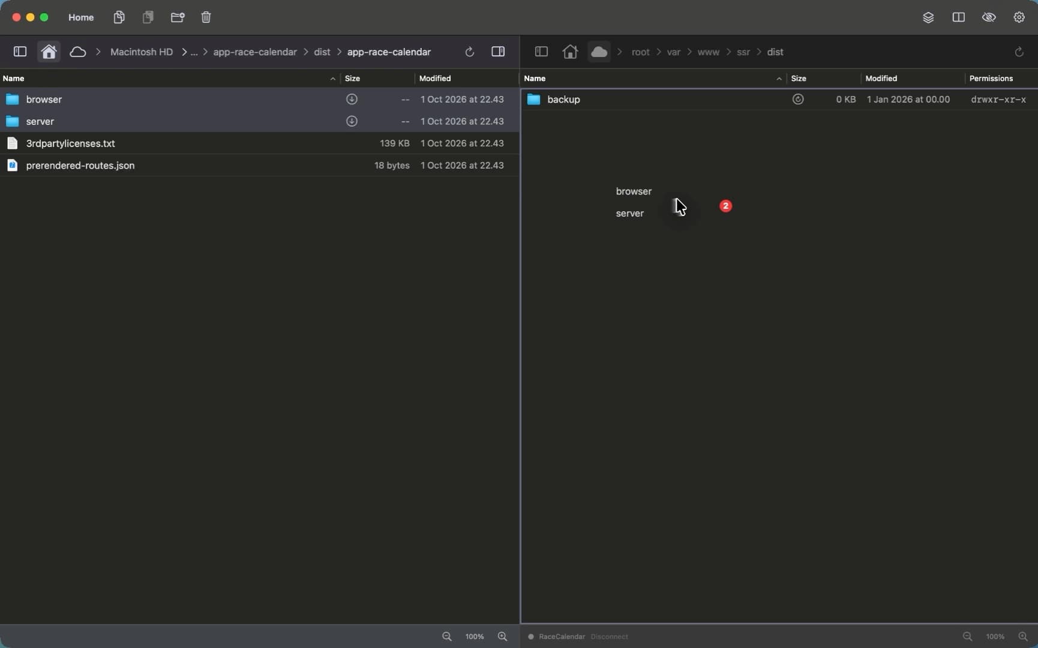1038x648 pixels.
Task: Select the server folder row
Action: (x=259, y=121)
